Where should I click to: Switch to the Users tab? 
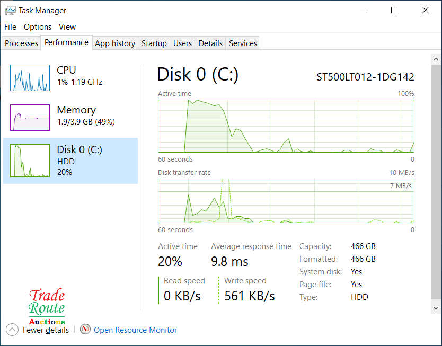(x=182, y=43)
